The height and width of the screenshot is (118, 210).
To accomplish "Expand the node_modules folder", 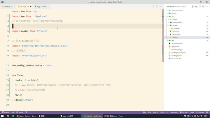I will 167,10.
